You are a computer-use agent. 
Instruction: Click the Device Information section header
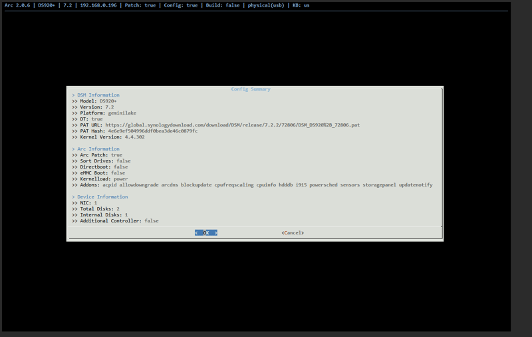(x=102, y=197)
